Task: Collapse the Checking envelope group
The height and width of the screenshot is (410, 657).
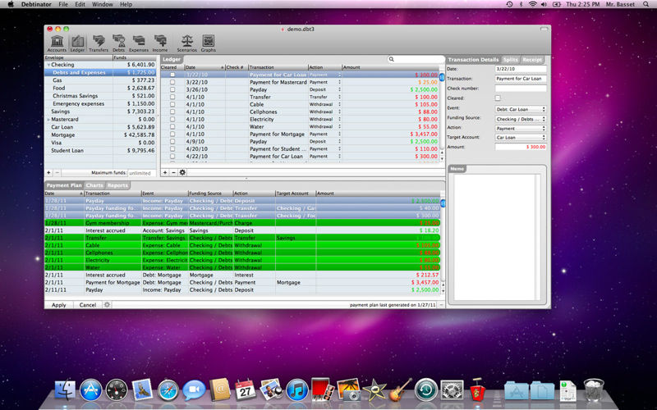Action: pyautogui.click(x=48, y=65)
